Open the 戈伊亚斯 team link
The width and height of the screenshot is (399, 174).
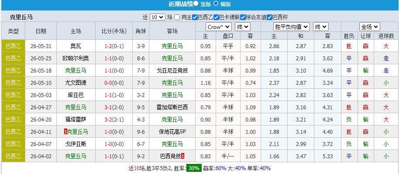pos(76,144)
